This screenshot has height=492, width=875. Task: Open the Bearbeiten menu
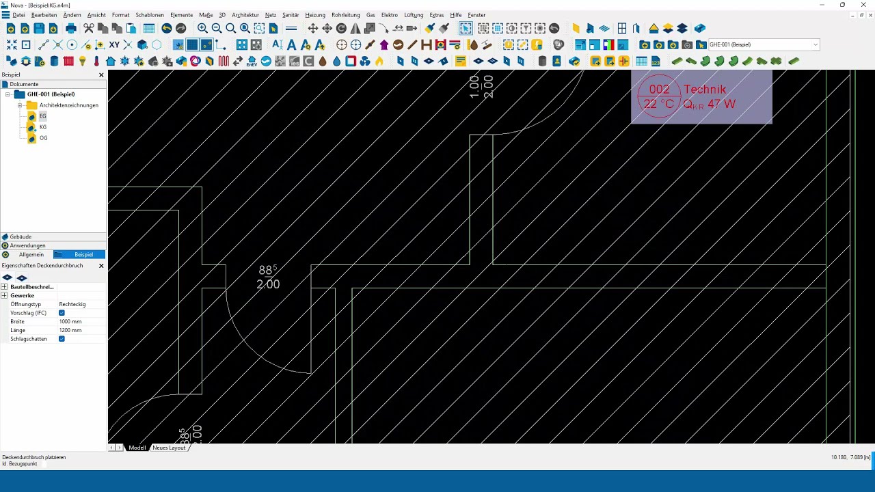(x=44, y=15)
